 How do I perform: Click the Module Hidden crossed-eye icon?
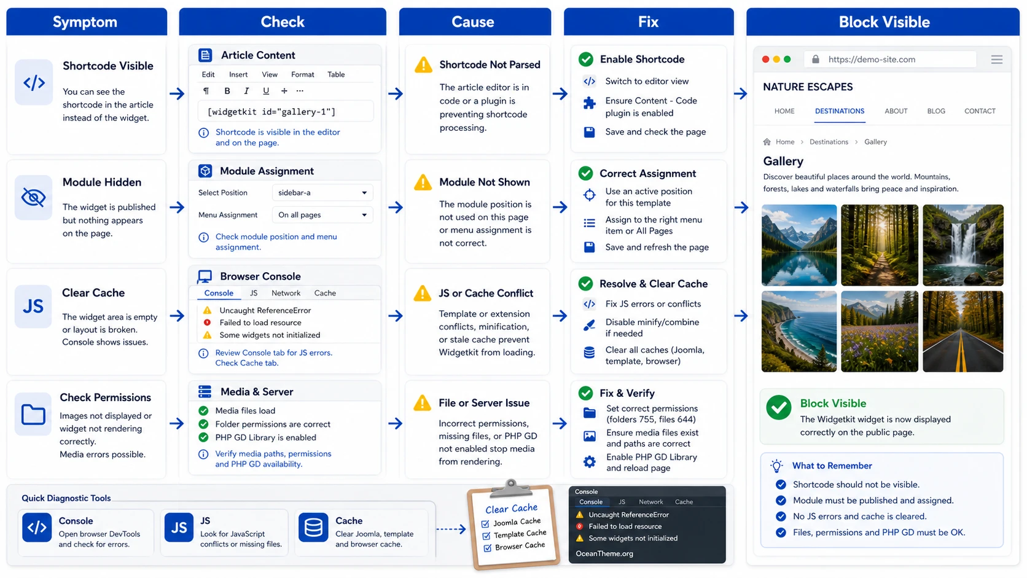(x=34, y=197)
